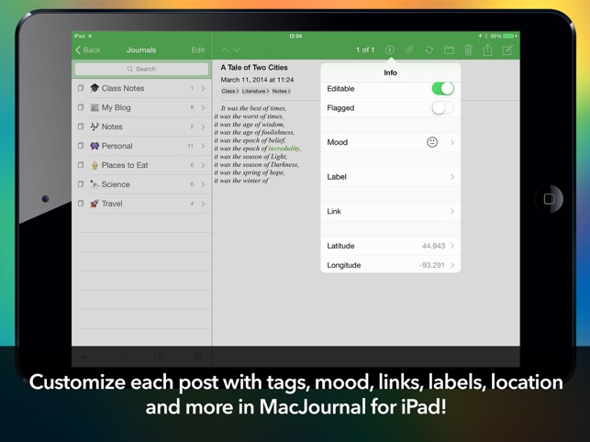Screen dimensions: 590x442
Task: Tap the ice cream Places to Eat icon
Action: 95,165
